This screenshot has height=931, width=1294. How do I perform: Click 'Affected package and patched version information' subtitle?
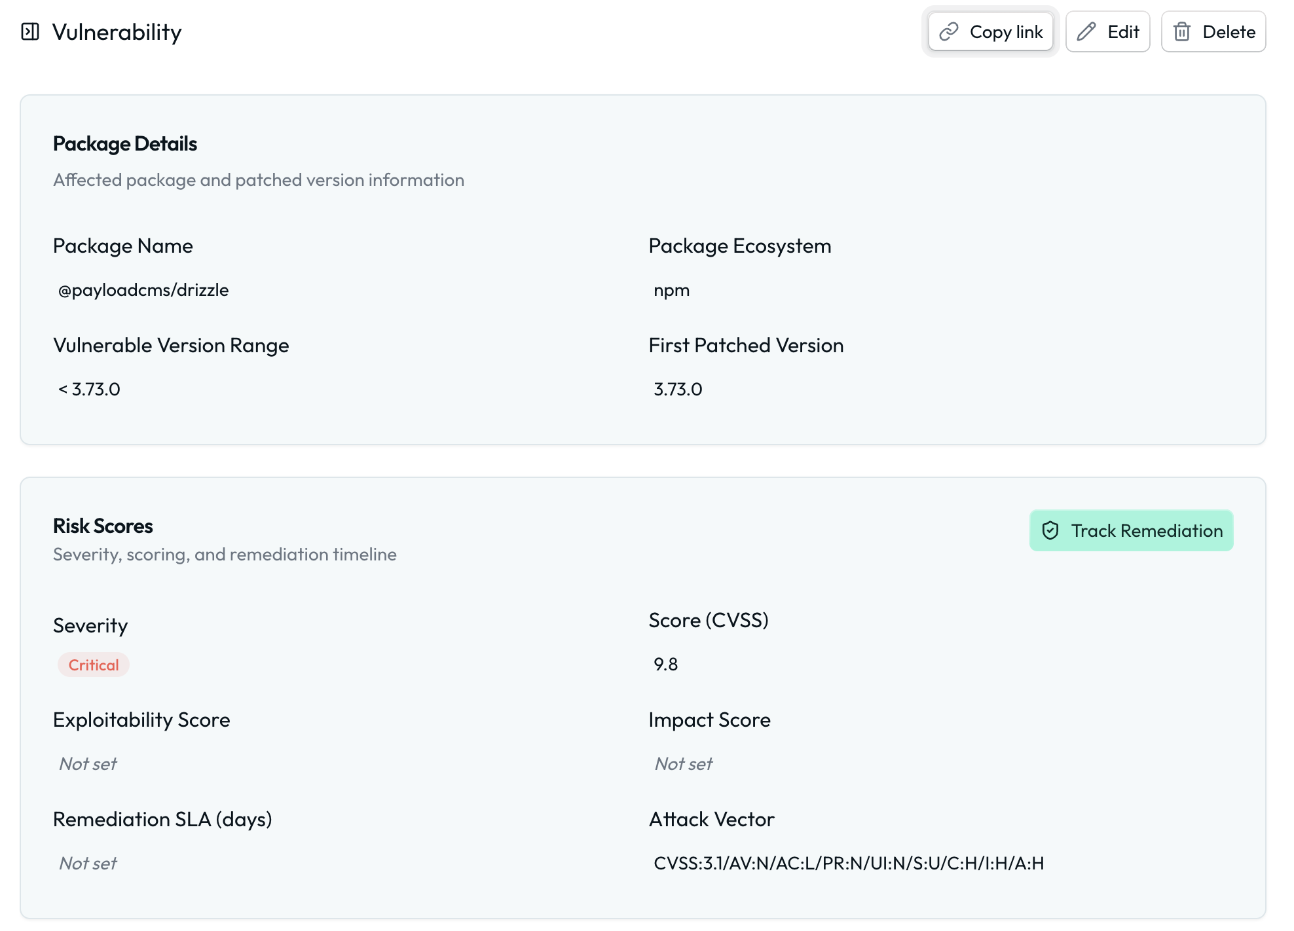pos(259,180)
